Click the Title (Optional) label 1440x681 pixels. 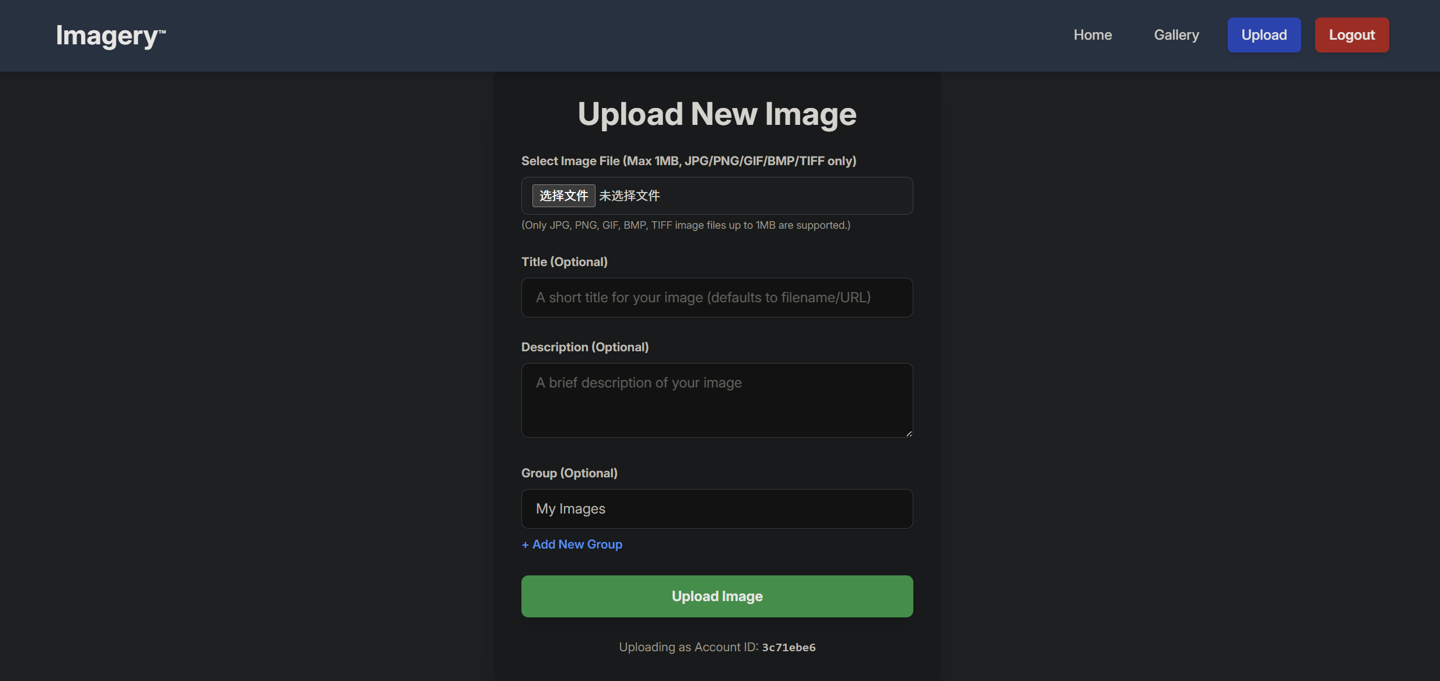tap(564, 262)
